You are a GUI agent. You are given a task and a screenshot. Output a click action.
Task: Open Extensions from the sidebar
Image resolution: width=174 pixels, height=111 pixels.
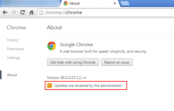coord(16,49)
